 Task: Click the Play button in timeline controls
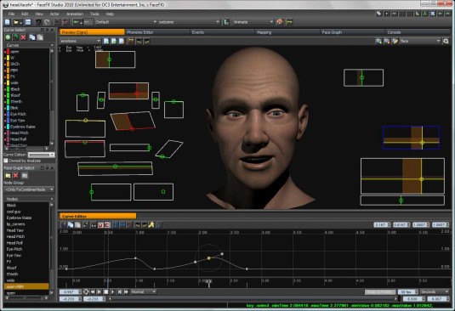tap(112, 291)
